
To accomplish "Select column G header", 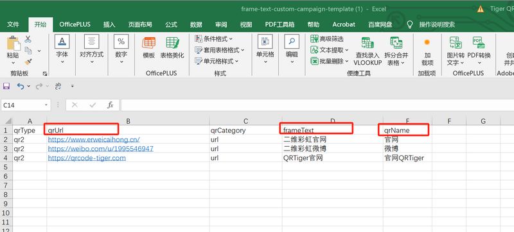I will tap(483, 121).
